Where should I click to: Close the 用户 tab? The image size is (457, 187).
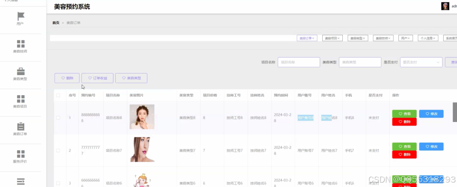(409, 38)
